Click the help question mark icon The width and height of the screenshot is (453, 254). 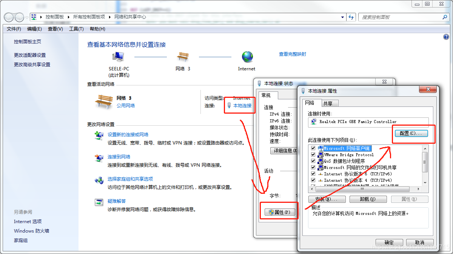click(446, 37)
